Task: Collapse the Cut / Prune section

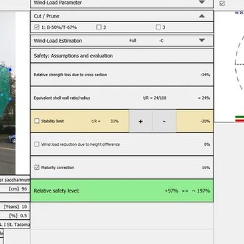Action: coord(202,16)
